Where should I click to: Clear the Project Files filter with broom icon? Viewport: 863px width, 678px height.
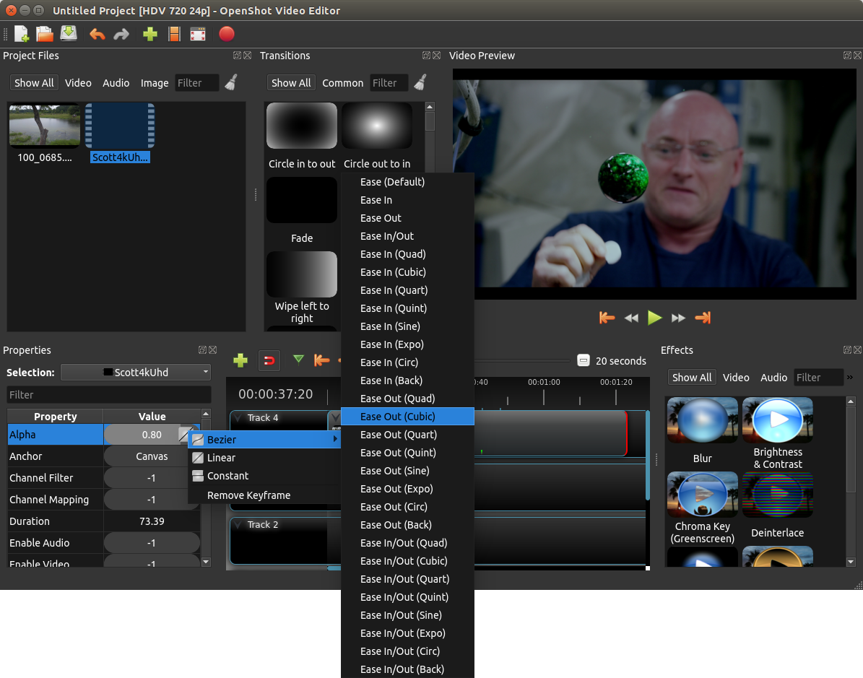click(x=231, y=83)
